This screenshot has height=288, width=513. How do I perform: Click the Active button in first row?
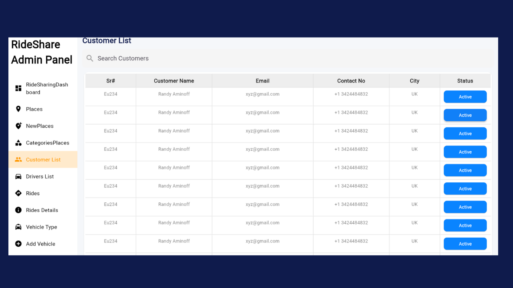pos(465,97)
